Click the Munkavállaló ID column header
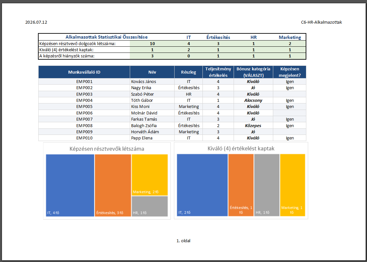The width and height of the screenshot is (367, 262). point(84,72)
